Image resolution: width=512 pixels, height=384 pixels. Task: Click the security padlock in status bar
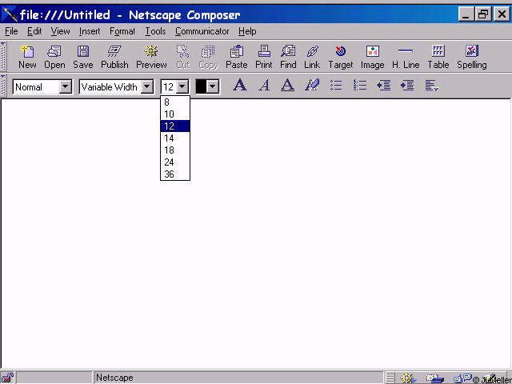7,378
